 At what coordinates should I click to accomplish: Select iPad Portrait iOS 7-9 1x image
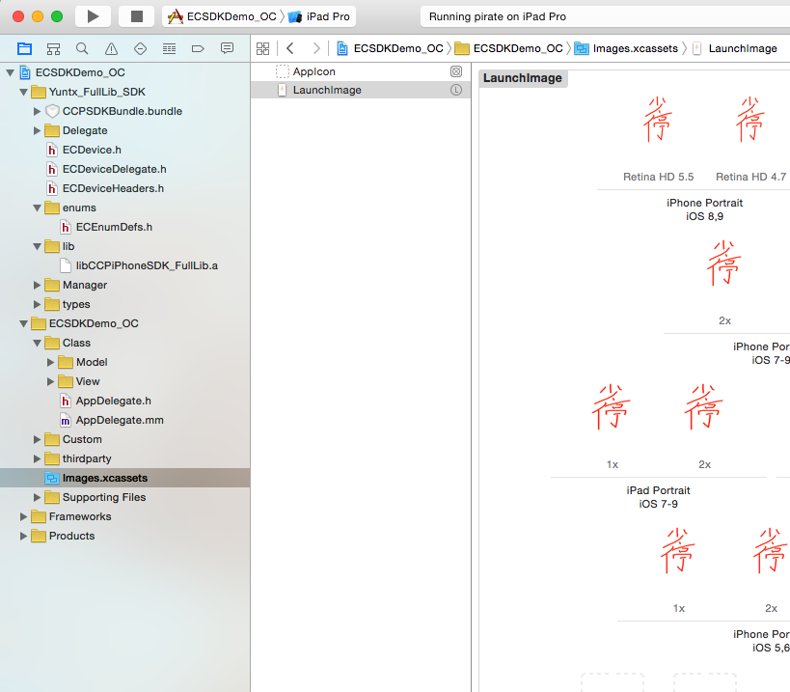tap(612, 407)
